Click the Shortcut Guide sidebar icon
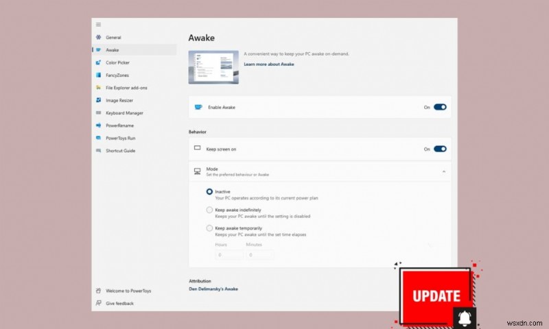This screenshot has width=549, height=329. point(98,150)
